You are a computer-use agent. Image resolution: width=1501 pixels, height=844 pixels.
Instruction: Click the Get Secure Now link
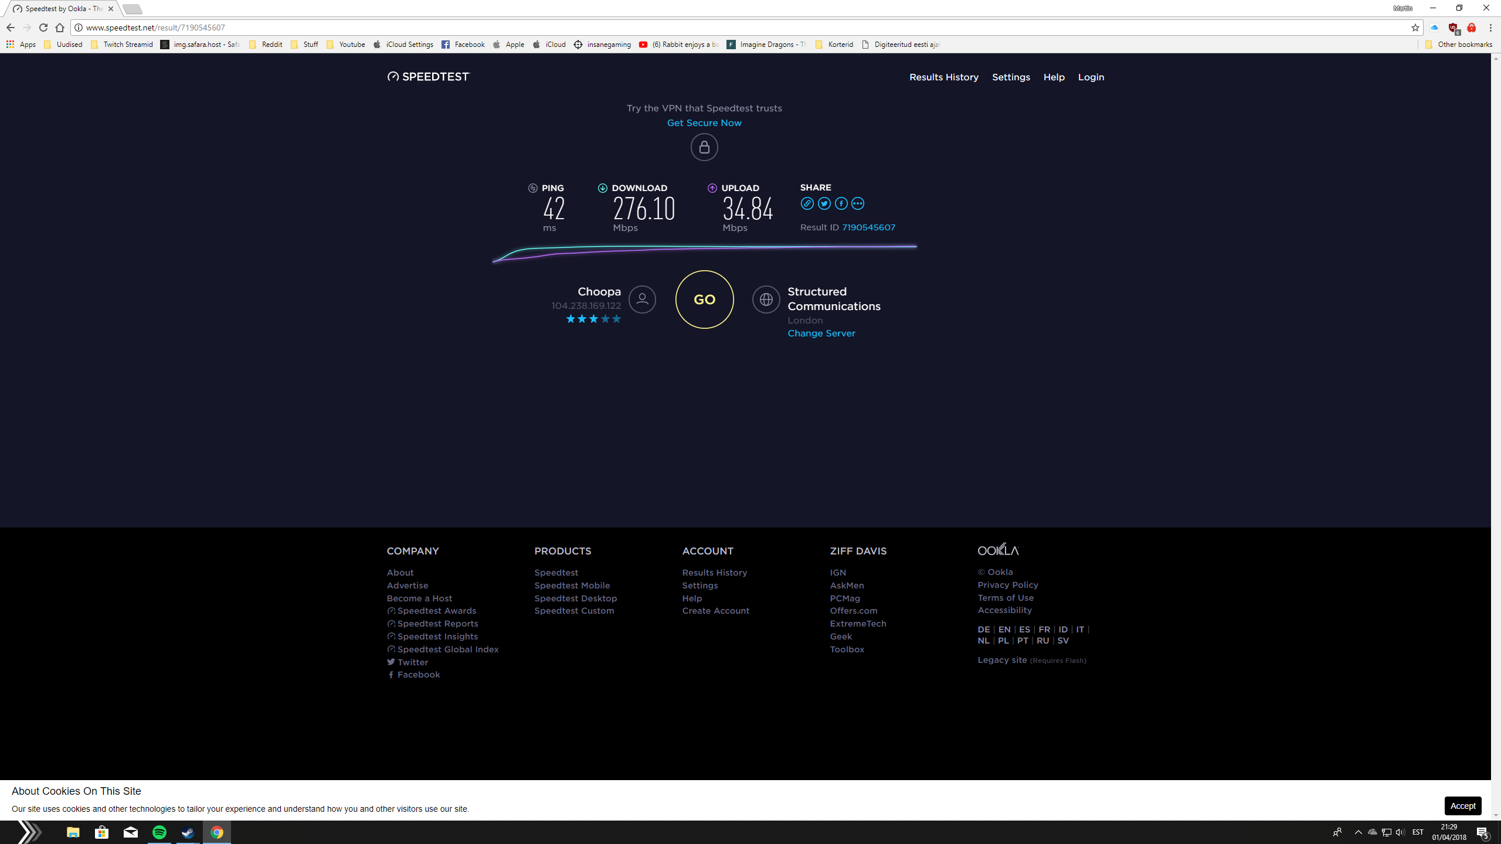point(704,123)
